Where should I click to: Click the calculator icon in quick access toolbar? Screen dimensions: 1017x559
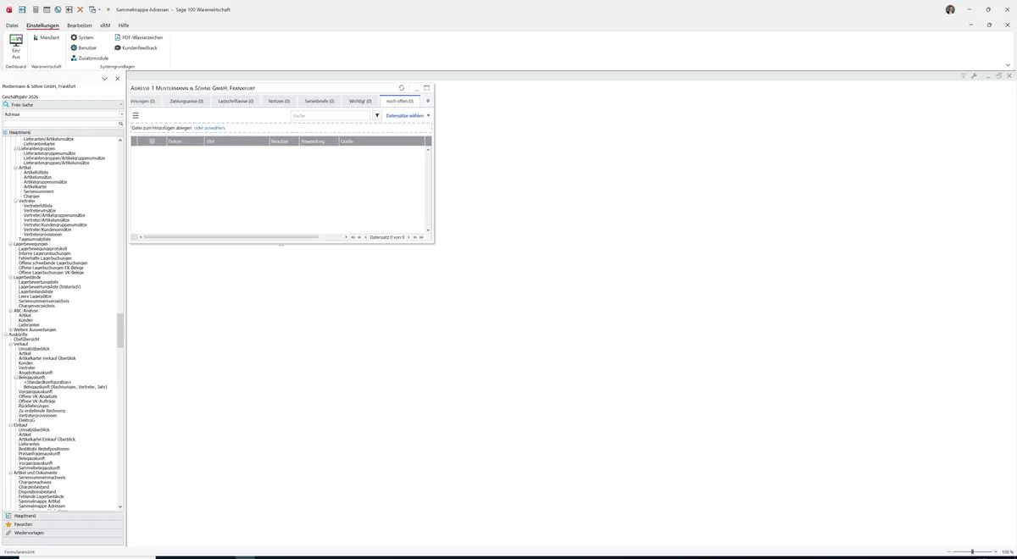[36, 9]
